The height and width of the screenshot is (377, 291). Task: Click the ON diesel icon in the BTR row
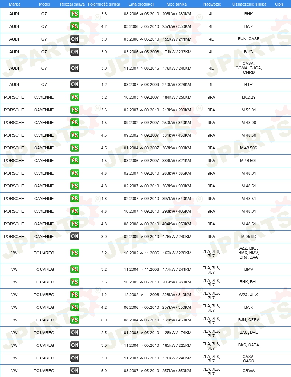click(75, 85)
